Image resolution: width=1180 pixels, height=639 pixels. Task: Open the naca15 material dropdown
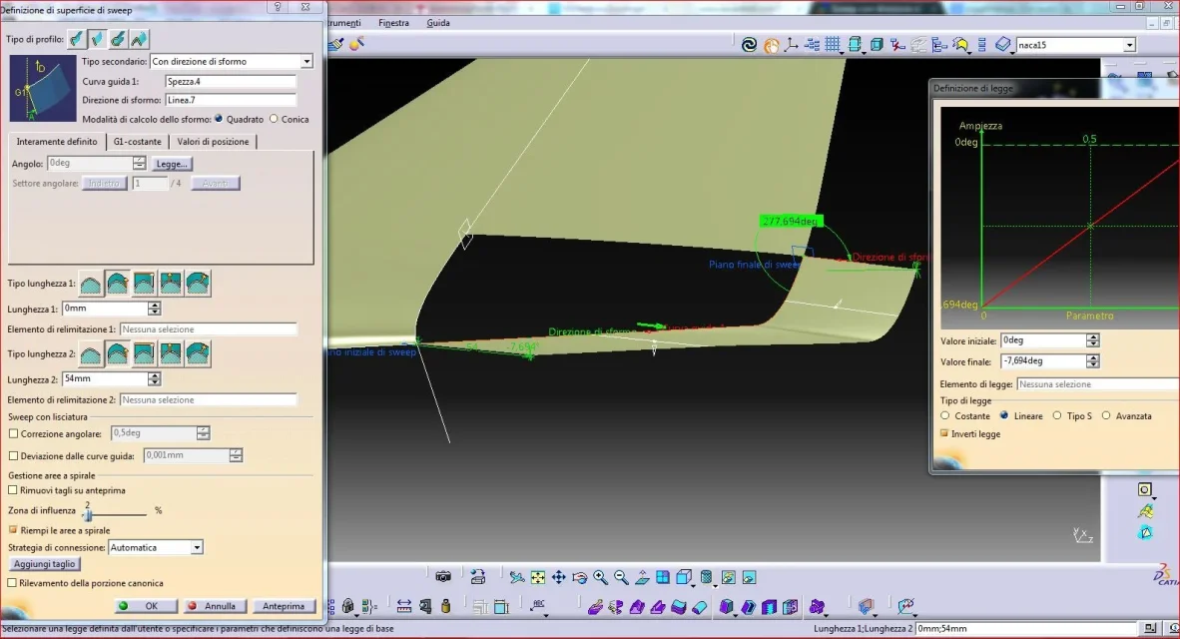tap(1129, 45)
